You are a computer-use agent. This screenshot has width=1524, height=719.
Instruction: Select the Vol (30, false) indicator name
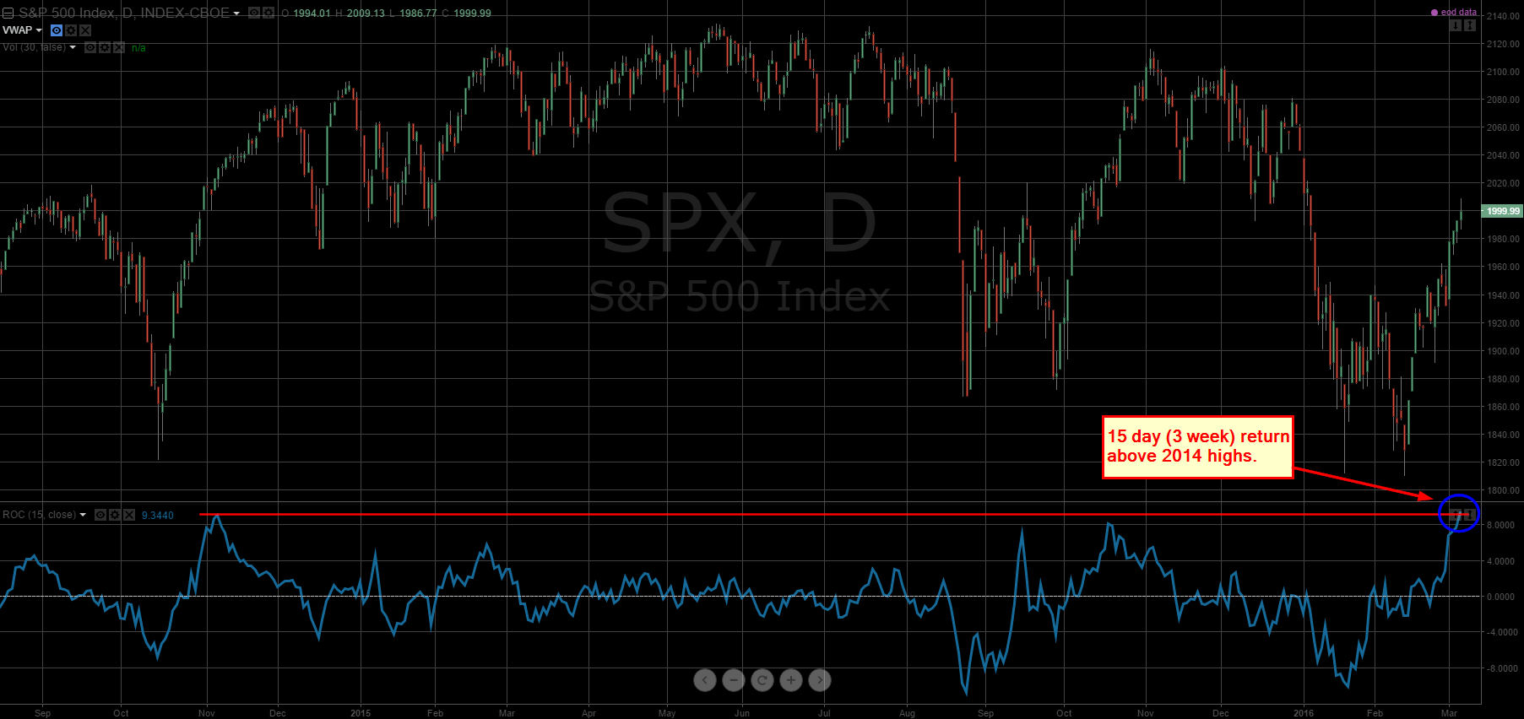(34, 47)
